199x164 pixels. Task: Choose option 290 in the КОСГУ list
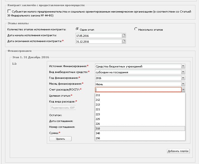pos(140,138)
